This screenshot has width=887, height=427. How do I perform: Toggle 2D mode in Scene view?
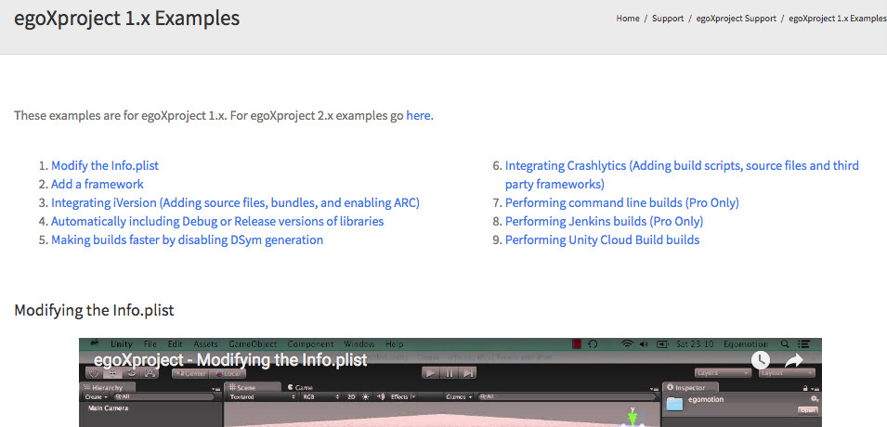(x=351, y=397)
